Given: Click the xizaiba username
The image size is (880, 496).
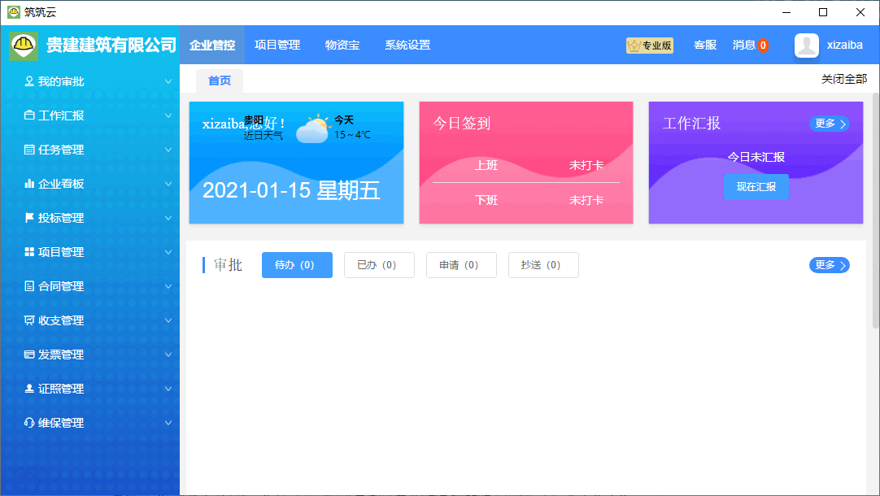Looking at the screenshot, I should 845,46.
